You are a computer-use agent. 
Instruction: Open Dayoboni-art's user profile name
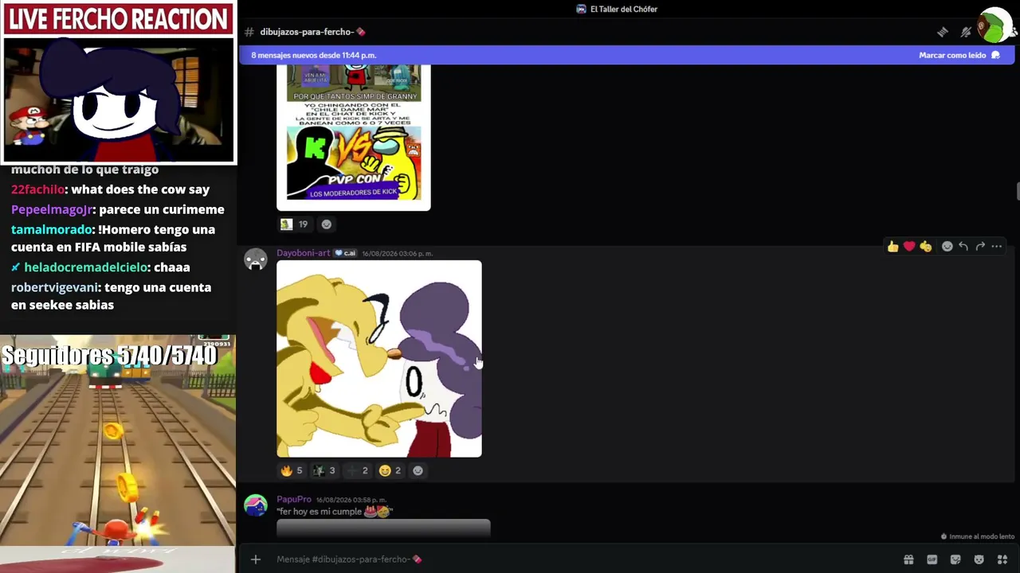click(x=303, y=253)
